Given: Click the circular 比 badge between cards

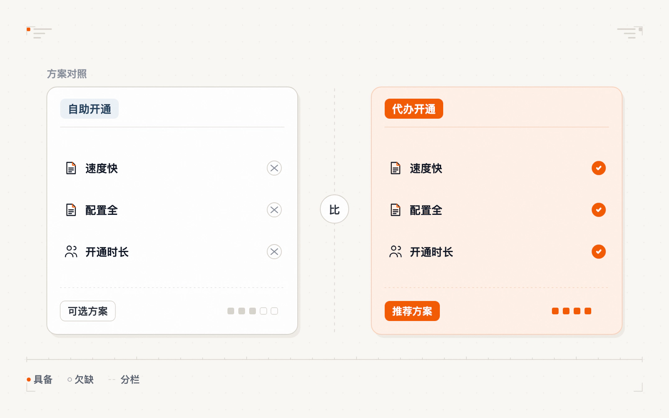Looking at the screenshot, I should coord(334,209).
